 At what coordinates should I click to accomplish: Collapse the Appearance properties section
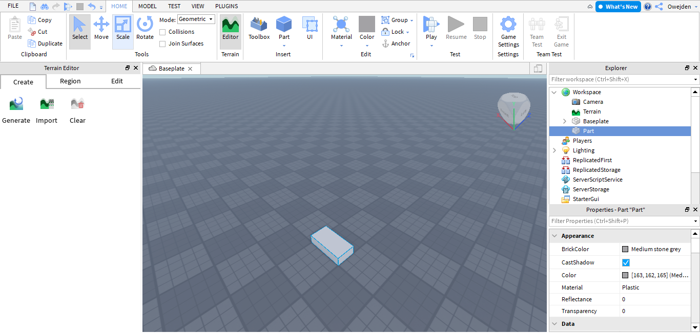554,236
